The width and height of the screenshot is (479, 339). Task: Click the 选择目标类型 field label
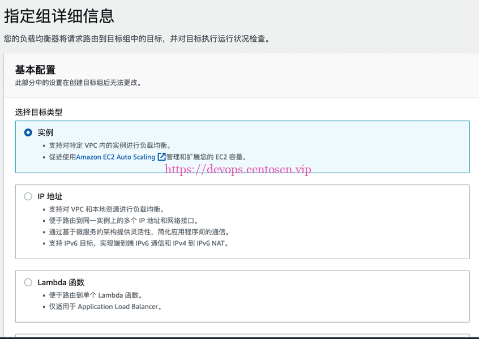pos(39,112)
